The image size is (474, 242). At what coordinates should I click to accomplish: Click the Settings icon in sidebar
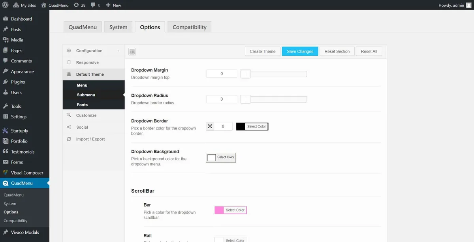click(x=6, y=116)
